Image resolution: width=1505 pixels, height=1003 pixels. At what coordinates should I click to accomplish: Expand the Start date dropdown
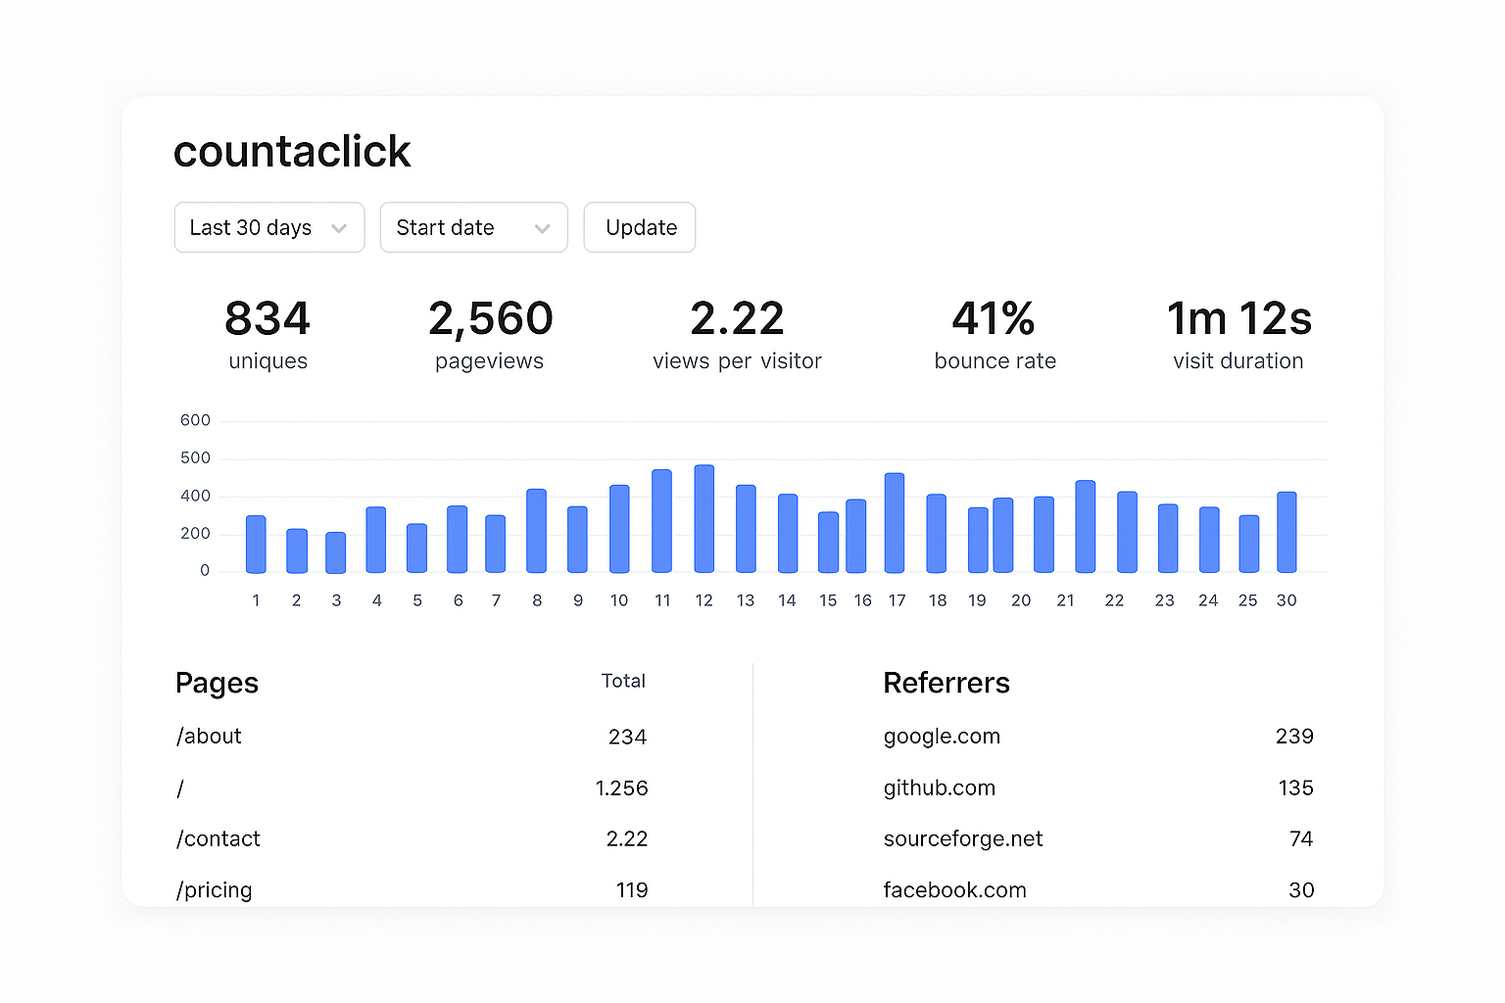click(x=473, y=227)
